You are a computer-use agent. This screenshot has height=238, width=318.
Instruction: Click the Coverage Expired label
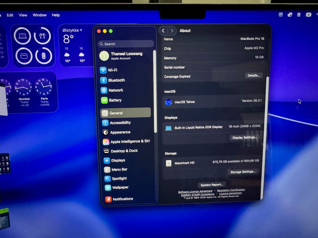177,76
